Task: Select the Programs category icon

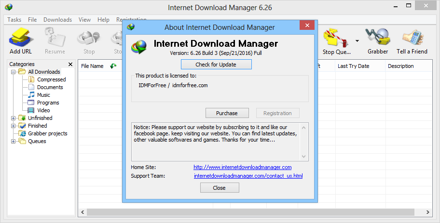Action: [x=31, y=103]
